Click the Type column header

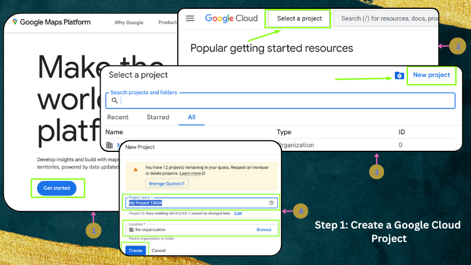pos(284,132)
